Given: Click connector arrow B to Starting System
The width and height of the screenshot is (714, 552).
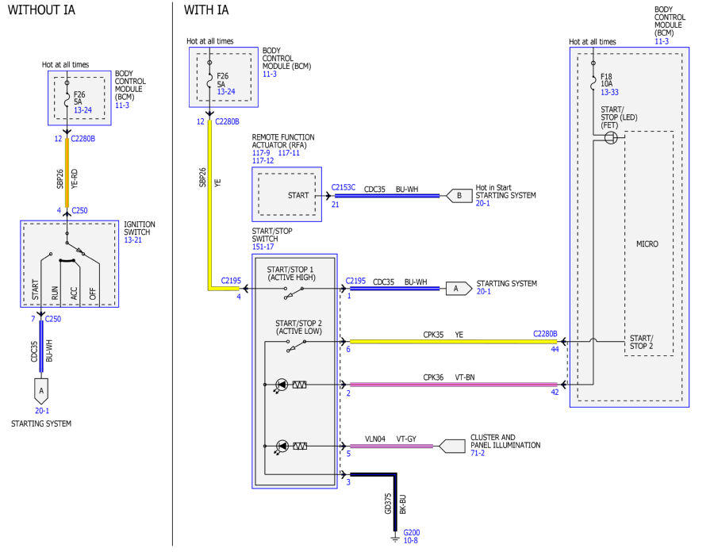Looking at the screenshot, I should (459, 196).
